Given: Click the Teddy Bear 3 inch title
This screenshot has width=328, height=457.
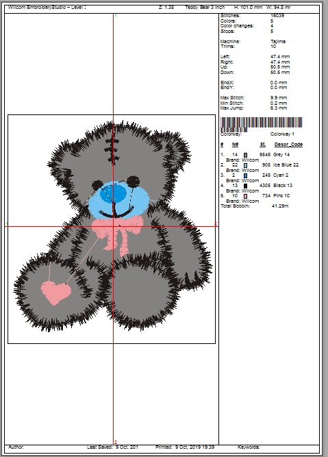Looking at the screenshot, I should (205, 8).
